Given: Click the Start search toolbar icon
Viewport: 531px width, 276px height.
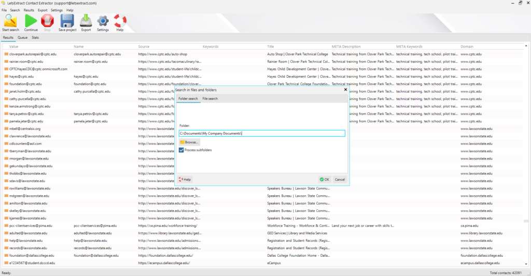Looking at the screenshot, I should [10, 21].
